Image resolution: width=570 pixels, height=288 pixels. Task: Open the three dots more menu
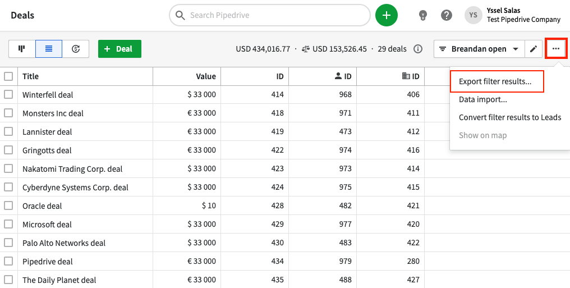[556, 49]
